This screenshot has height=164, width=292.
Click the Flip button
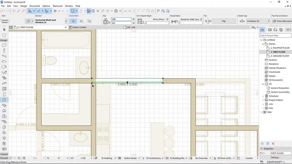click(224, 21)
